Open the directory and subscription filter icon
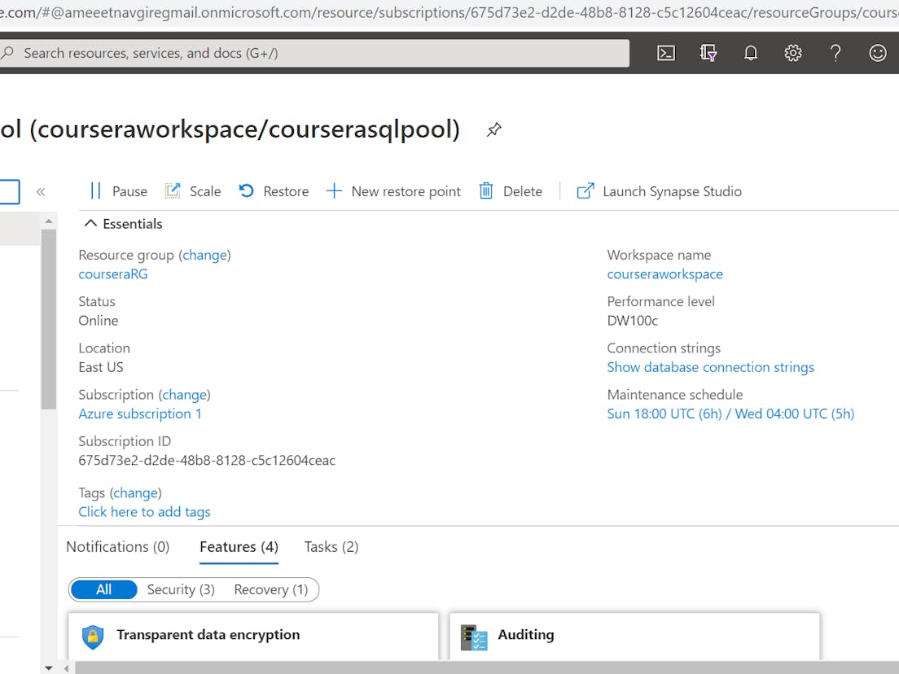The height and width of the screenshot is (674, 899). point(708,53)
